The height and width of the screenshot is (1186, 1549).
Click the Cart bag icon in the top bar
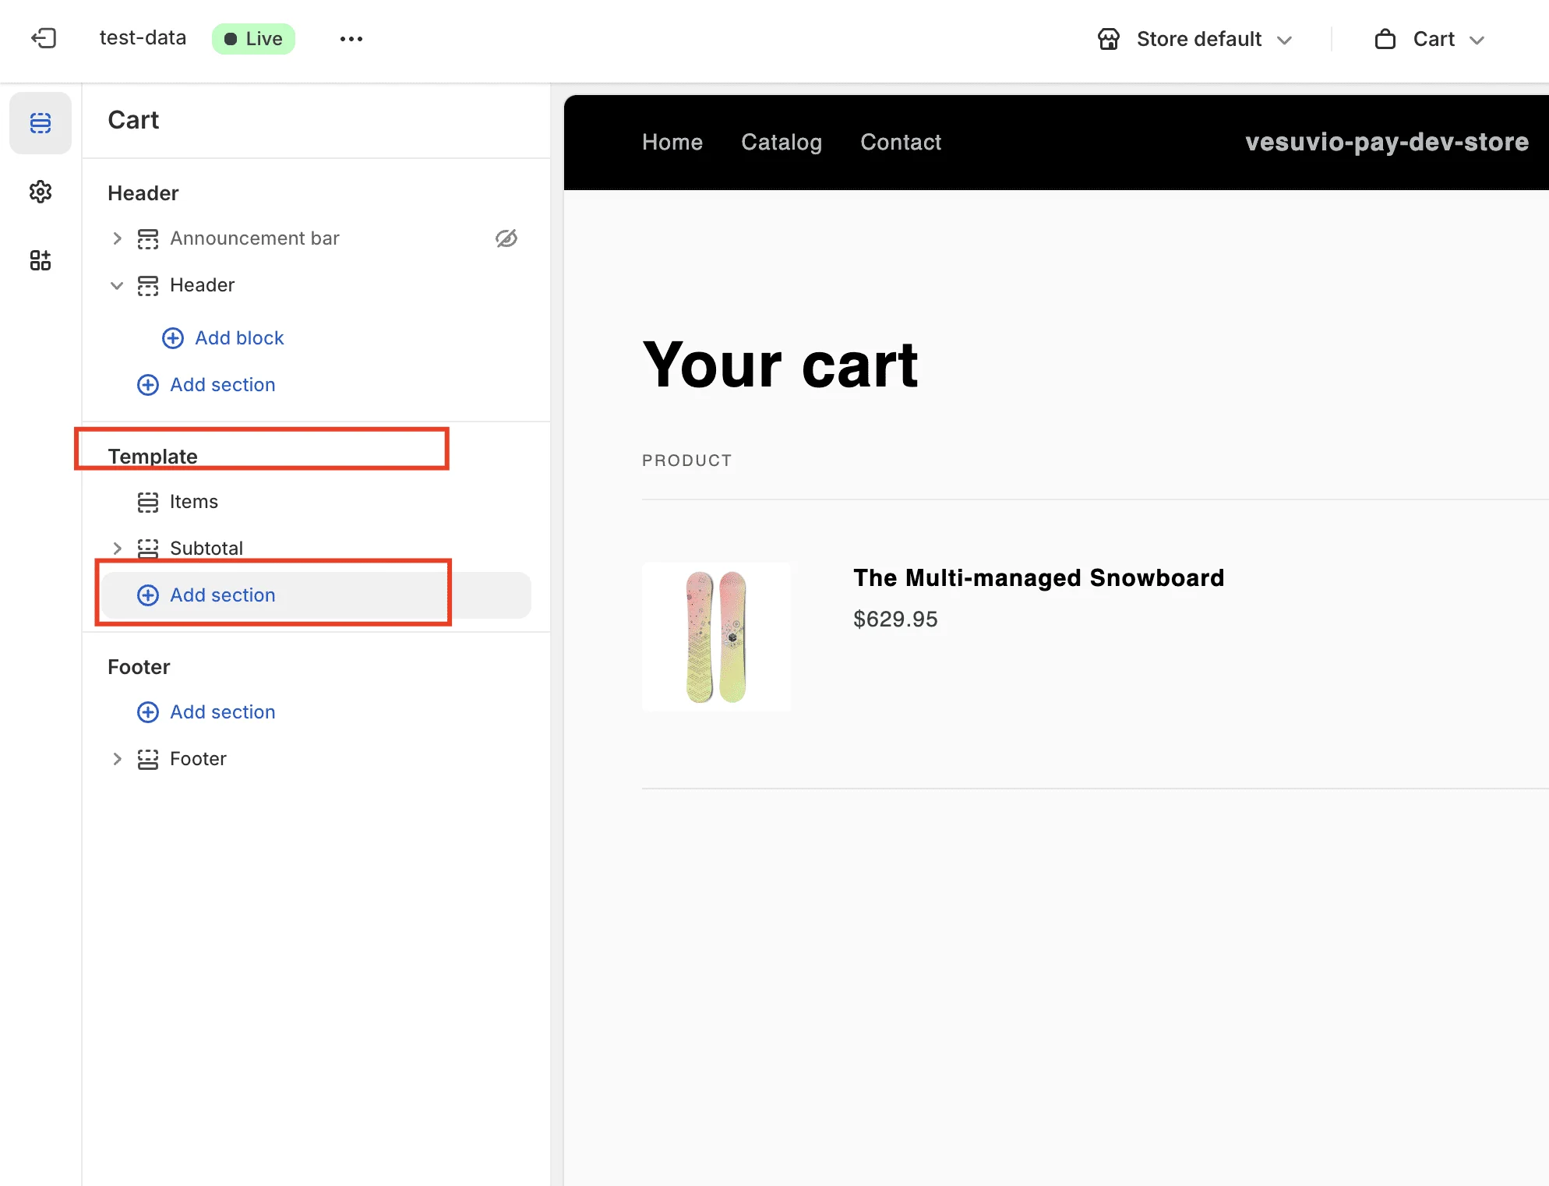[x=1385, y=38]
